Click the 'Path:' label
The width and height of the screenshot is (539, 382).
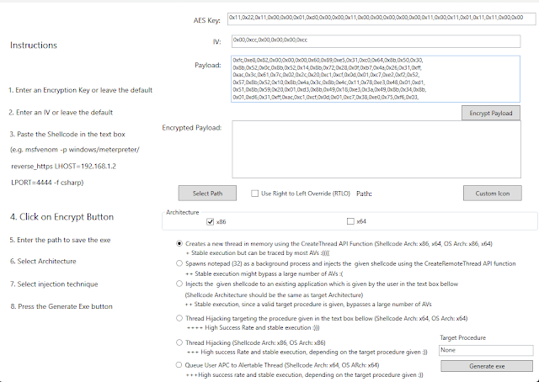coord(364,194)
